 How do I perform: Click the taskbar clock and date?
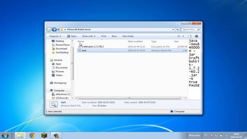pyautogui.click(x=236, y=136)
